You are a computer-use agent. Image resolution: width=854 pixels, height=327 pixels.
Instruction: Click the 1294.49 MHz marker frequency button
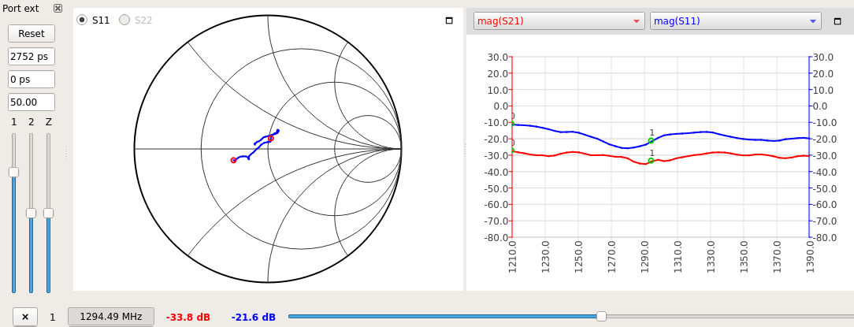(x=111, y=317)
